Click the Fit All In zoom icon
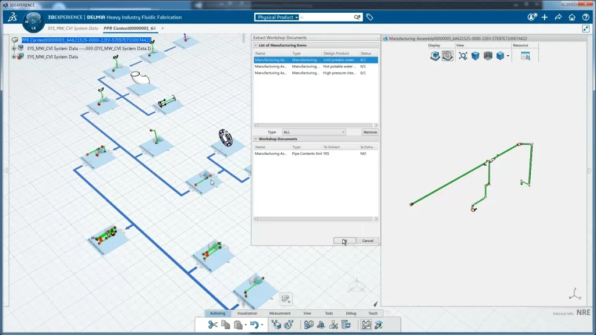Screen dimensions: 596x335 tap(463, 56)
